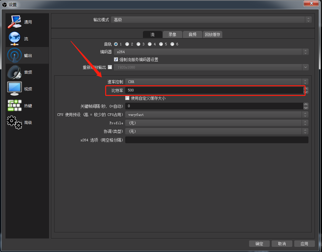Enable 强制流服务编码器设置 checkbox
Image resolution: width=322 pixels, height=252 pixels.
[x=116, y=60]
